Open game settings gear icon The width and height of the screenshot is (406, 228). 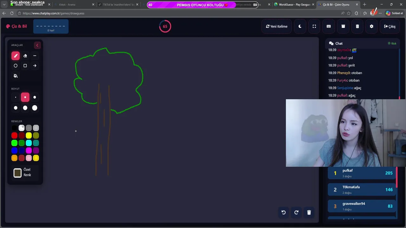pos(371,26)
